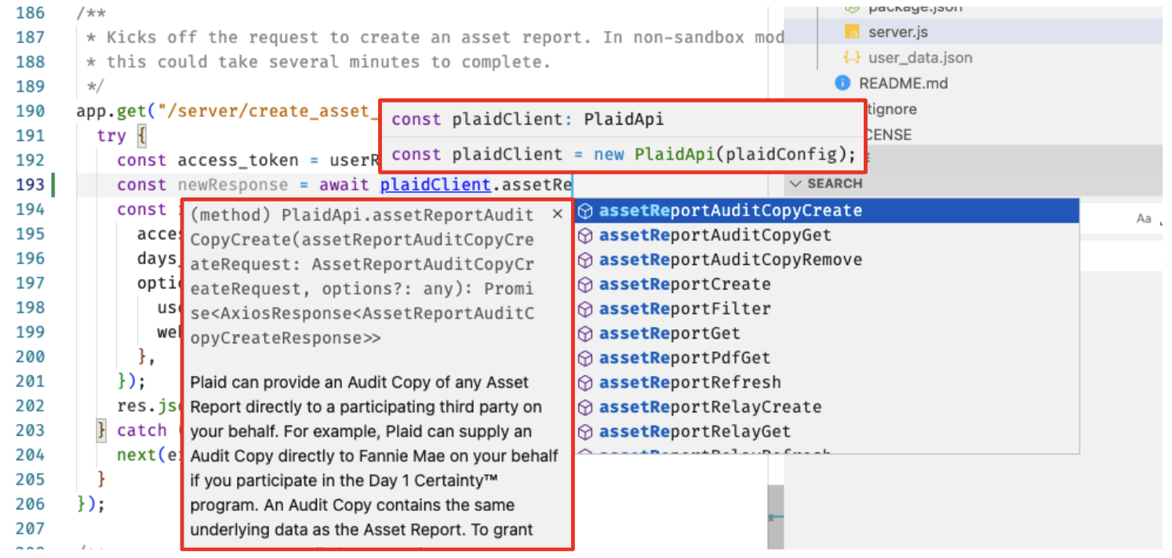Click the info icon beside README.md
The height and width of the screenshot is (558, 1172).
coord(843,83)
